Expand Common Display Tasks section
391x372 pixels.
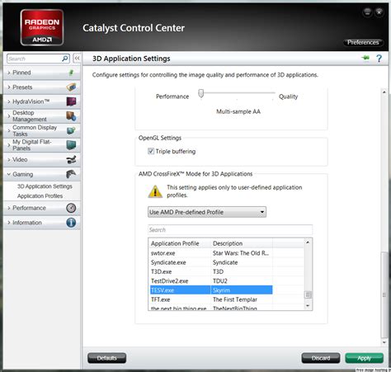[x=42, y=130]
